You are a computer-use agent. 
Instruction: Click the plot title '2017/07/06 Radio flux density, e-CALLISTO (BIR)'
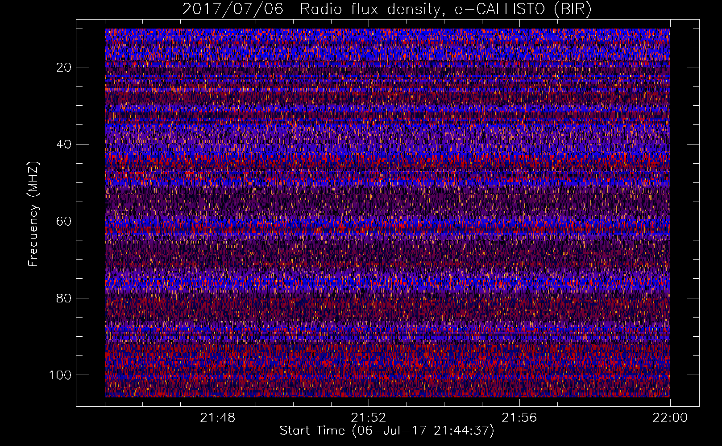[x=387, y=9]
